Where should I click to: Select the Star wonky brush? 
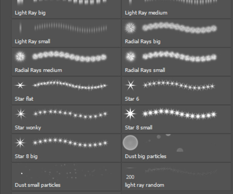(66, 120)
